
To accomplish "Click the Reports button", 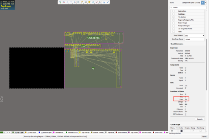I will pyautogui.click(x=200, y=119).
